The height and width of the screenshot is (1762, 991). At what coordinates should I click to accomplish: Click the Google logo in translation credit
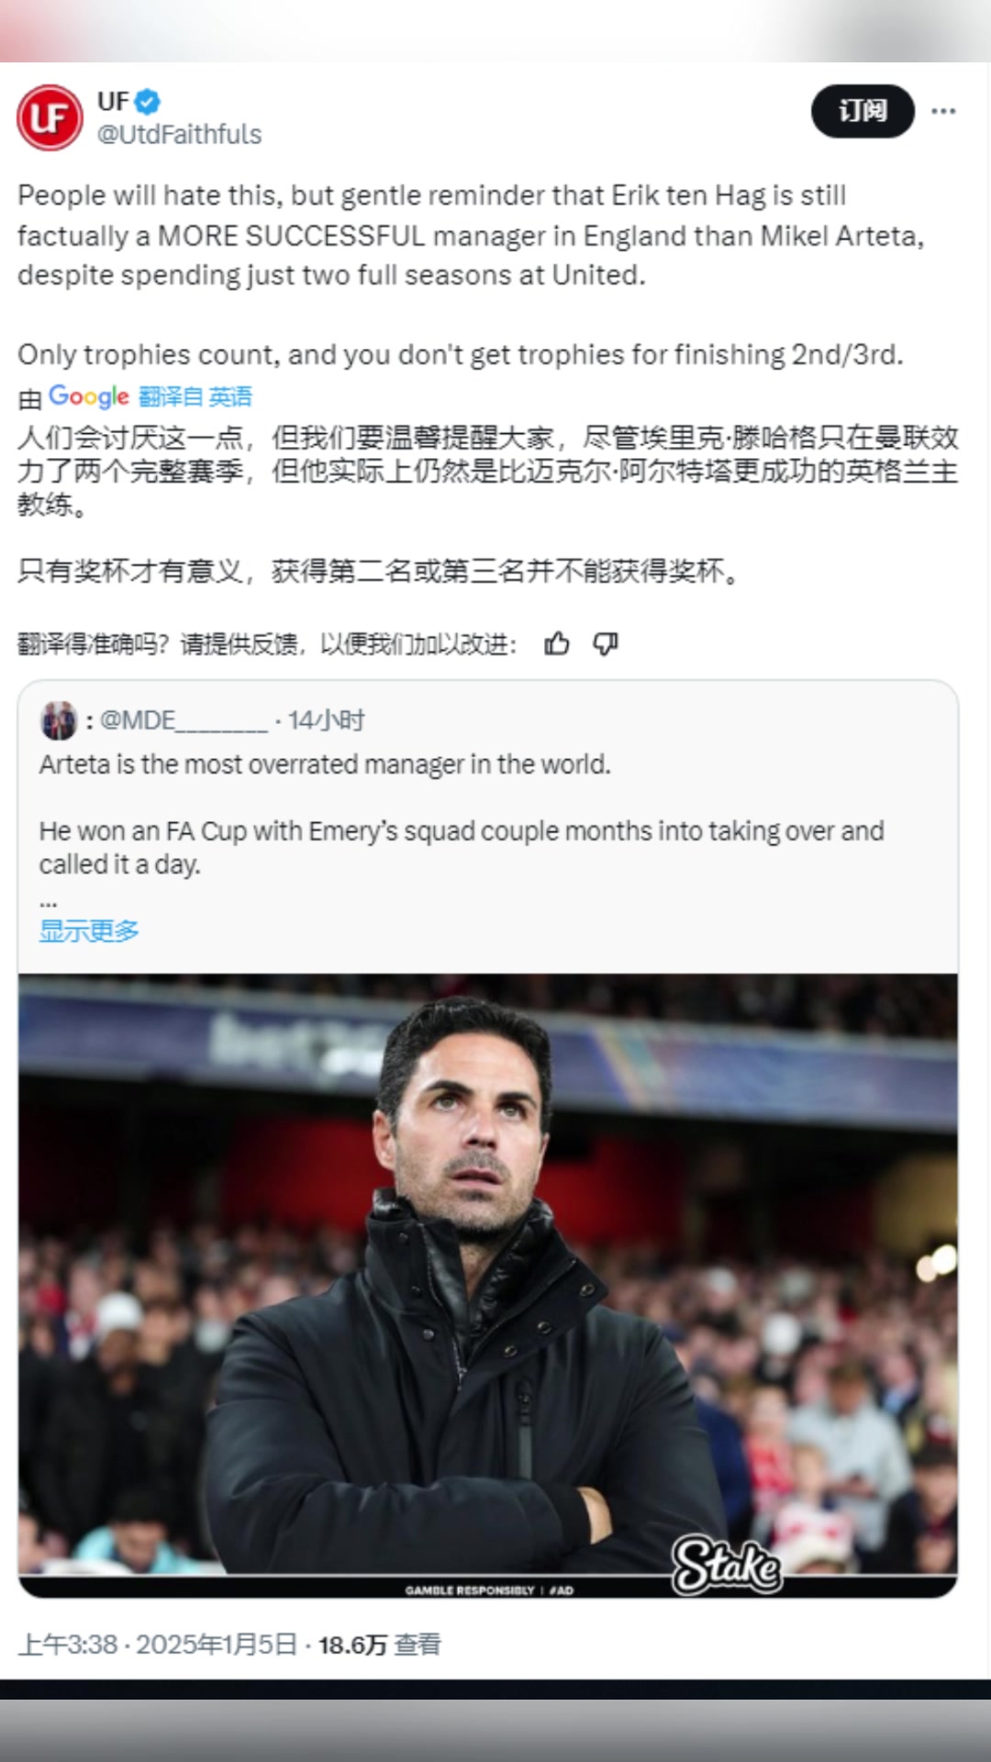click(88, 396)
